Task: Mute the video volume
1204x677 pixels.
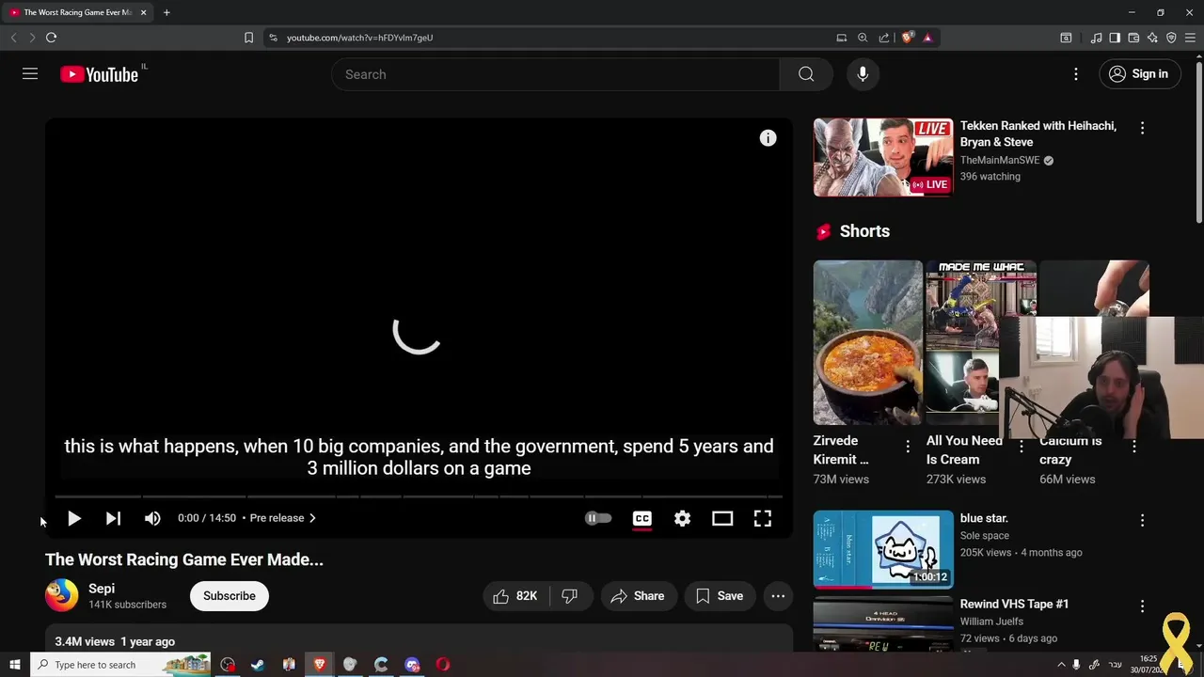Action: (x=152, y=518)
